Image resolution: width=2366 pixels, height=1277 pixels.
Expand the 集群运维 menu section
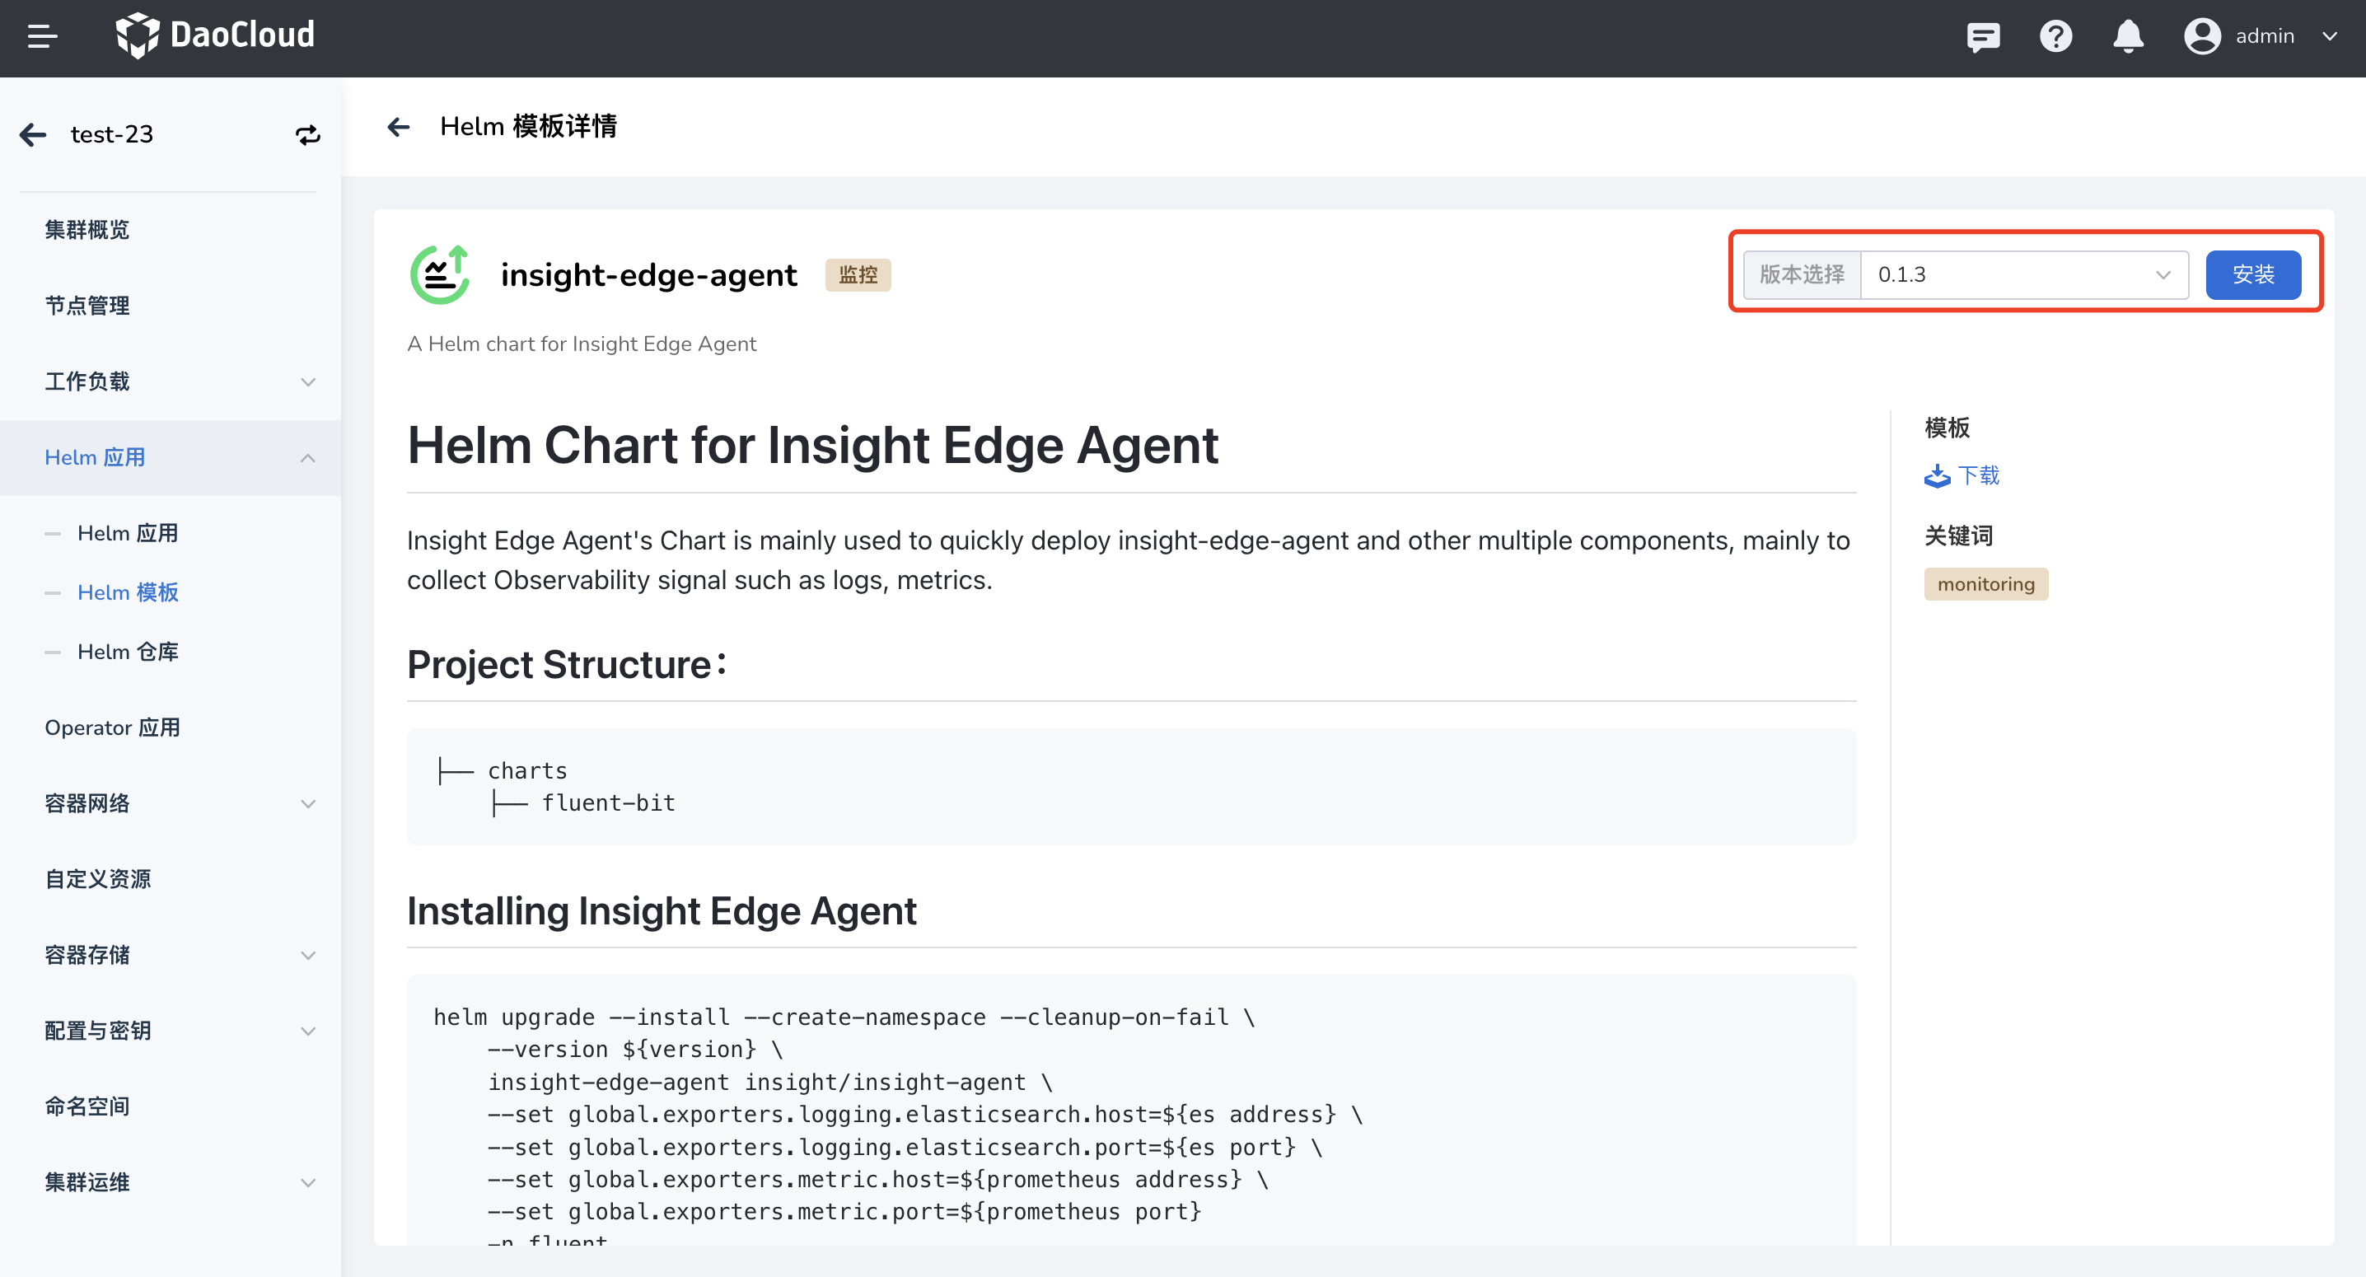coord(307,1182)
